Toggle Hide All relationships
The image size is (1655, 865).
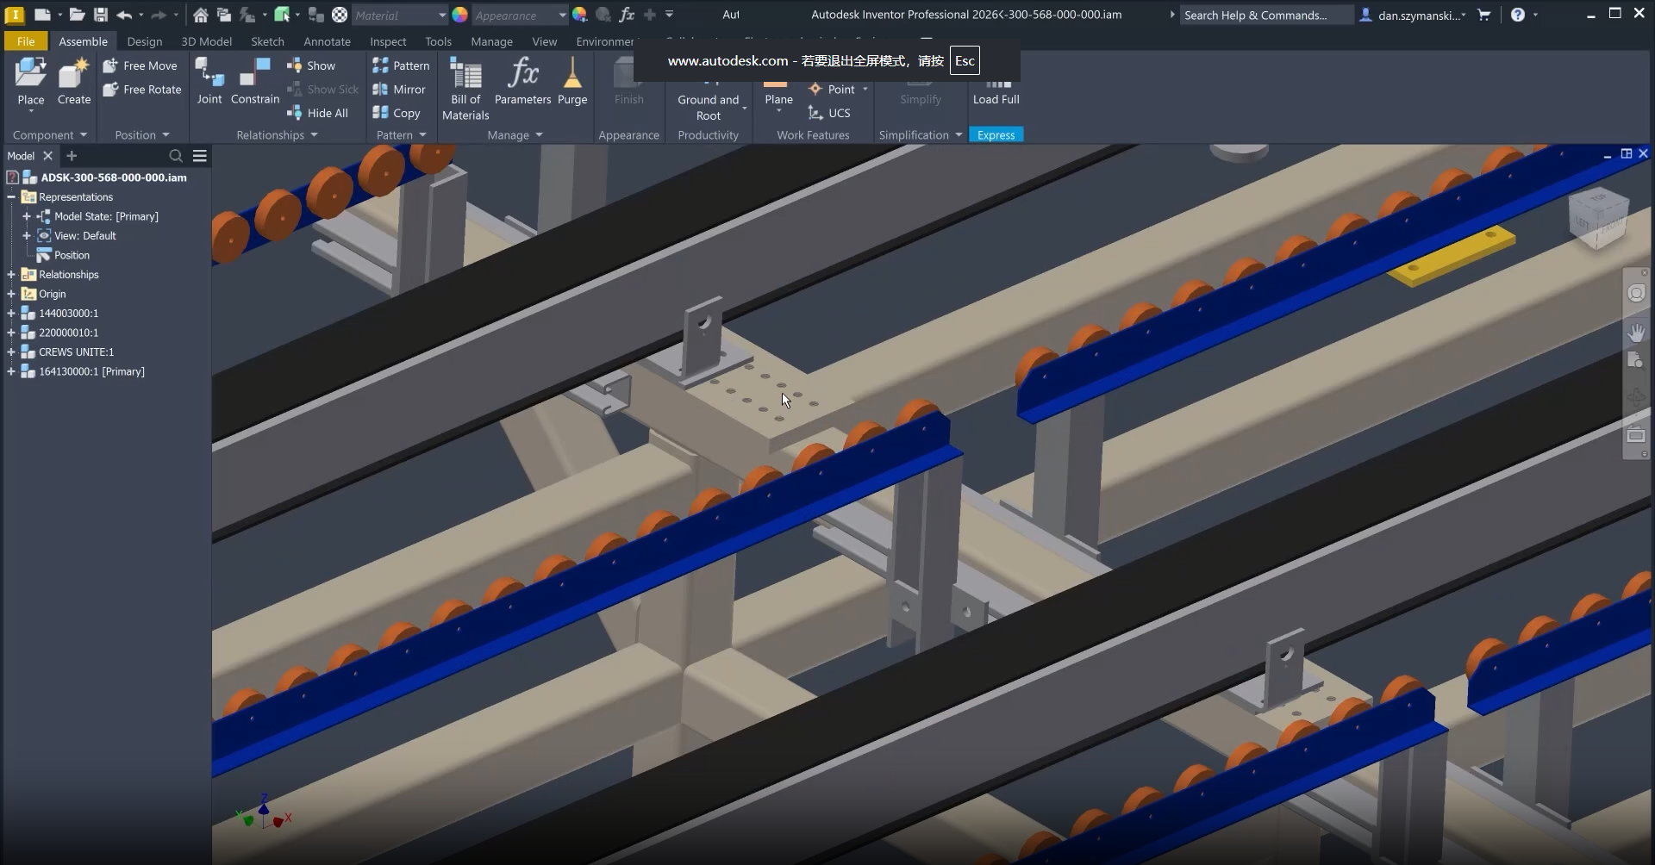pyautogui.click(x=318, y=113)
